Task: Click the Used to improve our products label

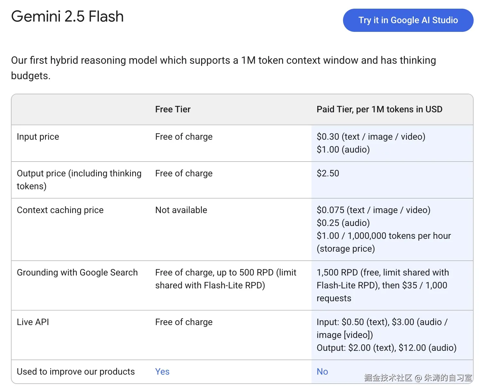Action: (x=76, y=371)
